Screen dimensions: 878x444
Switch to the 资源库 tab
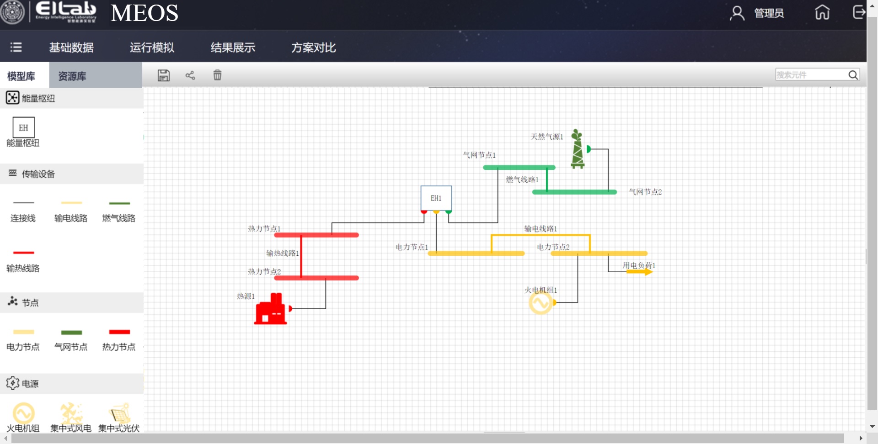tap(72, 76)
